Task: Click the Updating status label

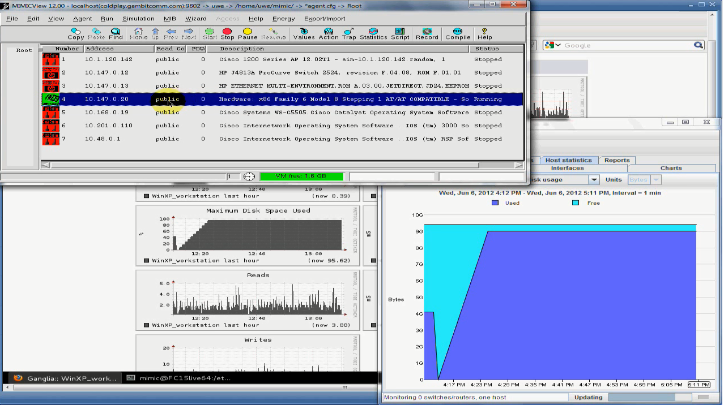Action: (589, 397)
